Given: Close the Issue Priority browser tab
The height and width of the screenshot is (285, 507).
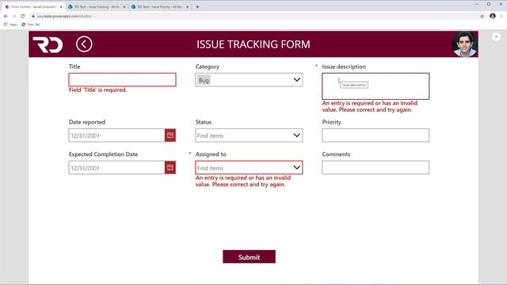Looking at the screenshot, I should (x=187, y=7).
